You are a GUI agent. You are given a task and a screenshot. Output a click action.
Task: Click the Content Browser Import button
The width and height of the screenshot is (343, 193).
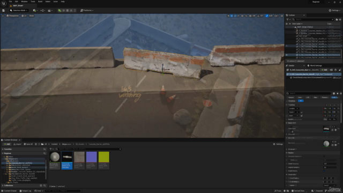17,144
